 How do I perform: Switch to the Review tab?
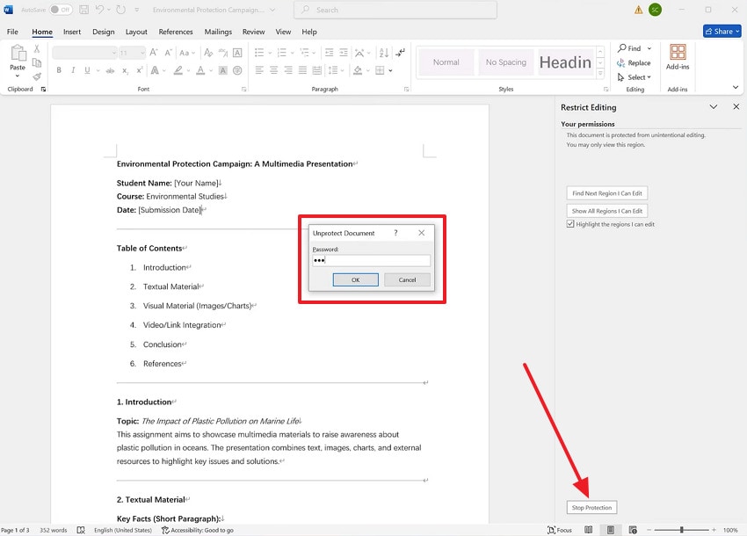click(x=253, y=32)
